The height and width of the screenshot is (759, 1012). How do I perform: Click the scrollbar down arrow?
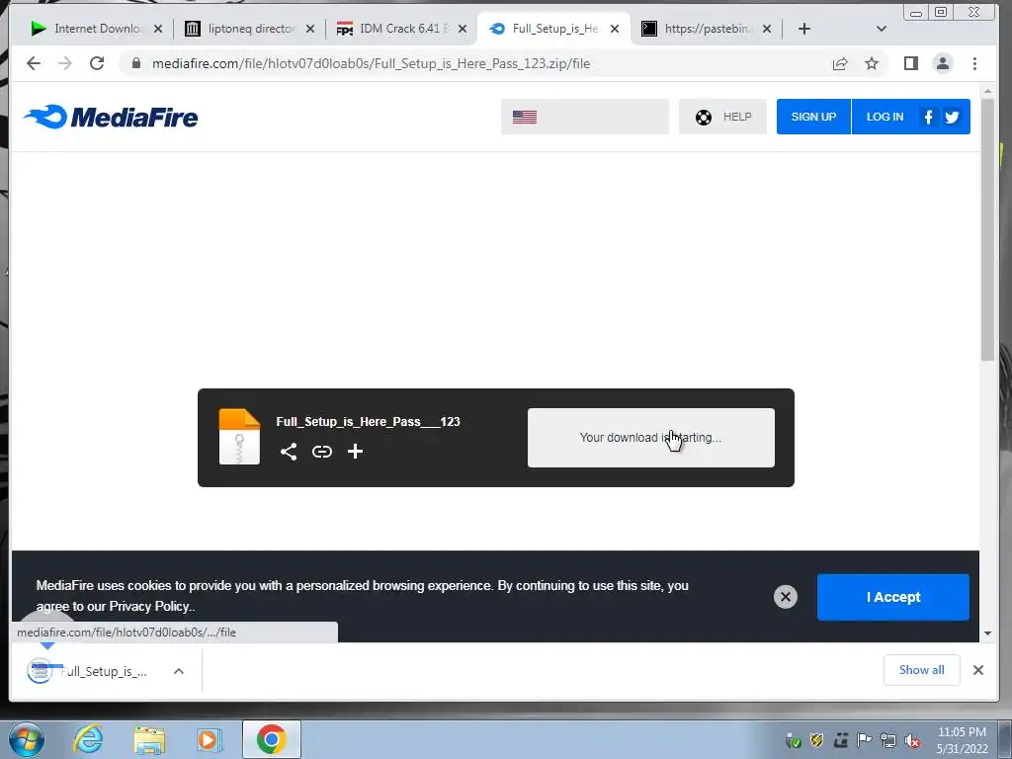tap(987, 633)
